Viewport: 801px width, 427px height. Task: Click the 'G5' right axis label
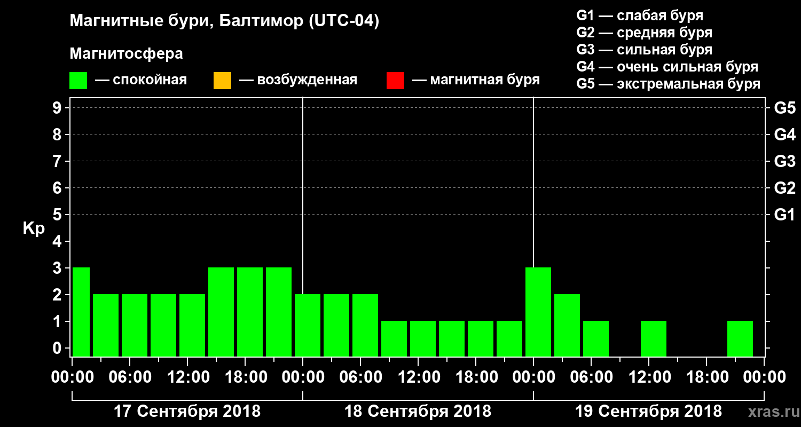point(784,108)
